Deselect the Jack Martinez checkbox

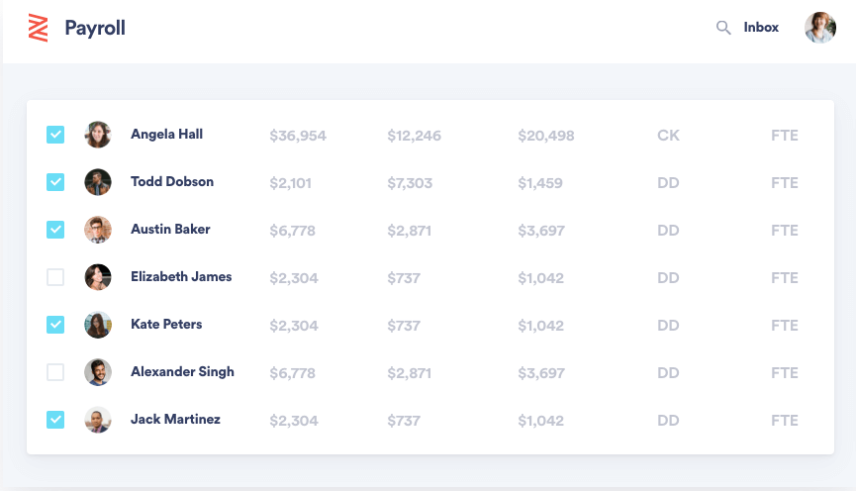click(55, 420)
